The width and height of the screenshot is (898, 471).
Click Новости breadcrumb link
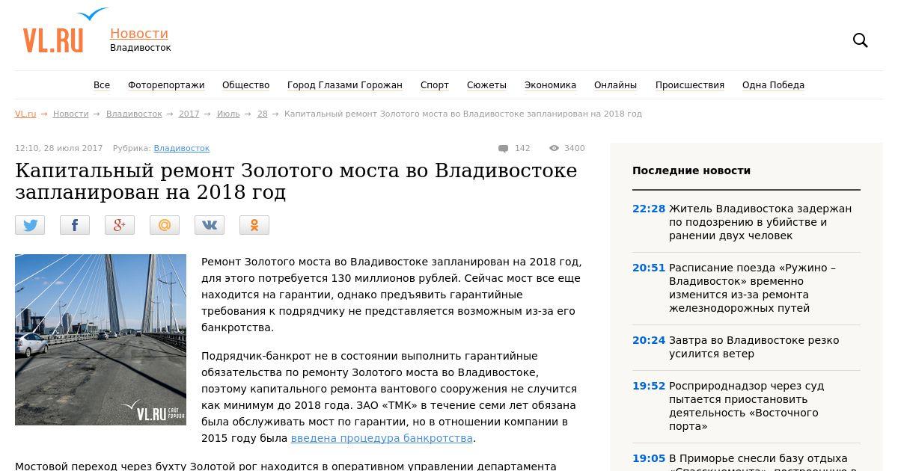click(x=70, y=114)
